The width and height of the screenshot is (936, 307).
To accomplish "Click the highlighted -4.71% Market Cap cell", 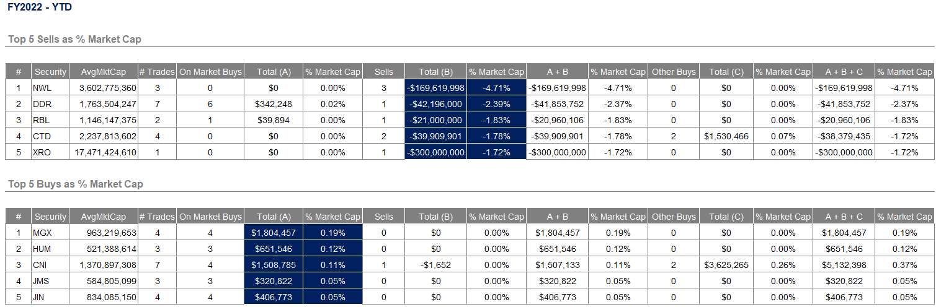I will point(496,88).
